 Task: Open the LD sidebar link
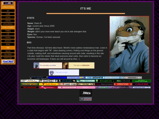tap(8, 34)
